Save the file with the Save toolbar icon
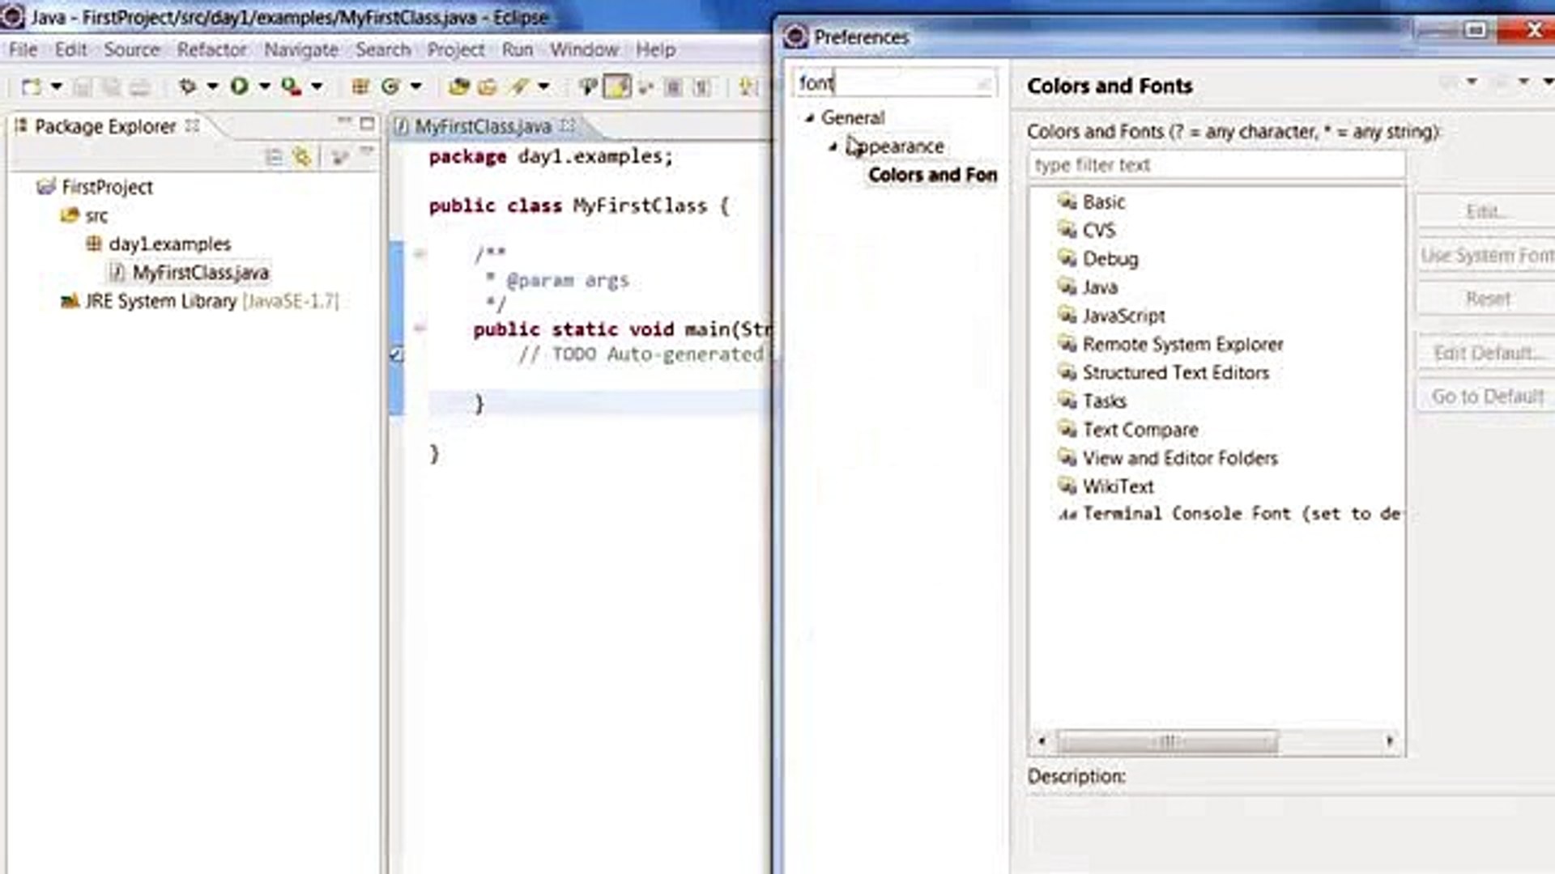 [82, 85]
